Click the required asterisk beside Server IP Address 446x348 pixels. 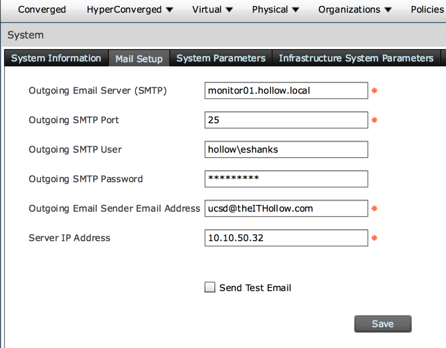click(x=374, y=238)
